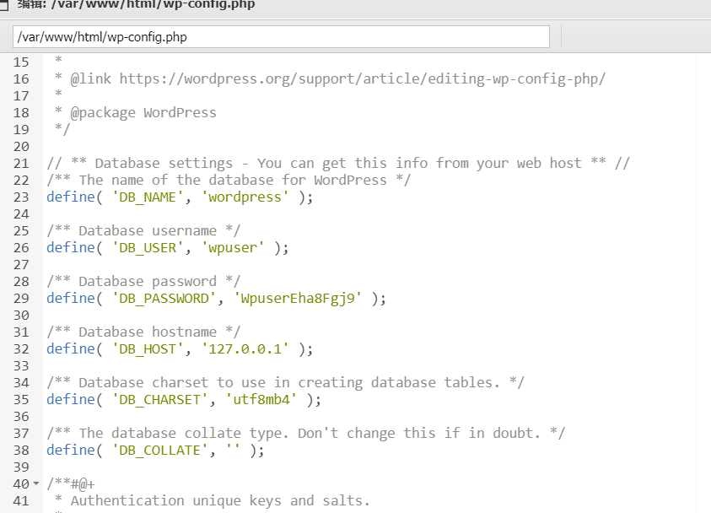711x513 pixels.
Task: Select line number 23 in gutter
Action: point(21,197)
